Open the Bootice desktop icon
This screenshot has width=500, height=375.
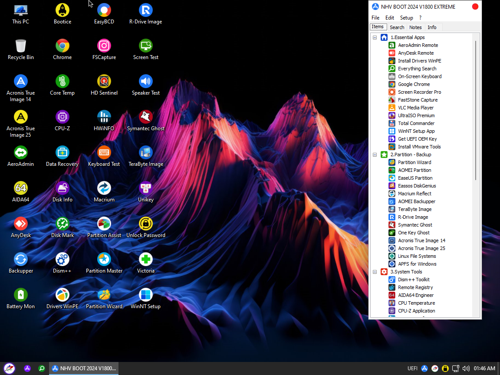pyautogui.click(x=62, y=14)
